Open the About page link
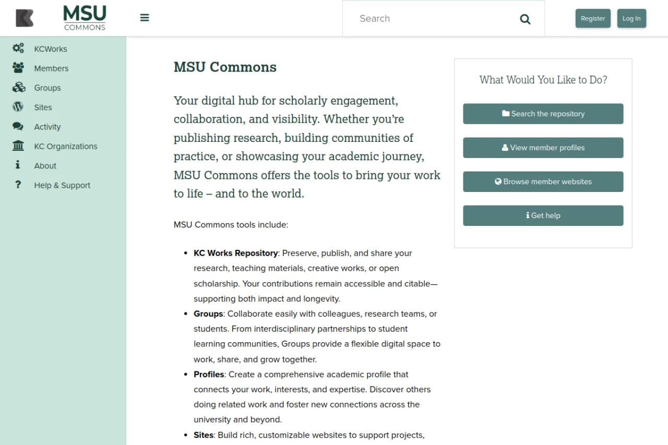 [45, 166]
